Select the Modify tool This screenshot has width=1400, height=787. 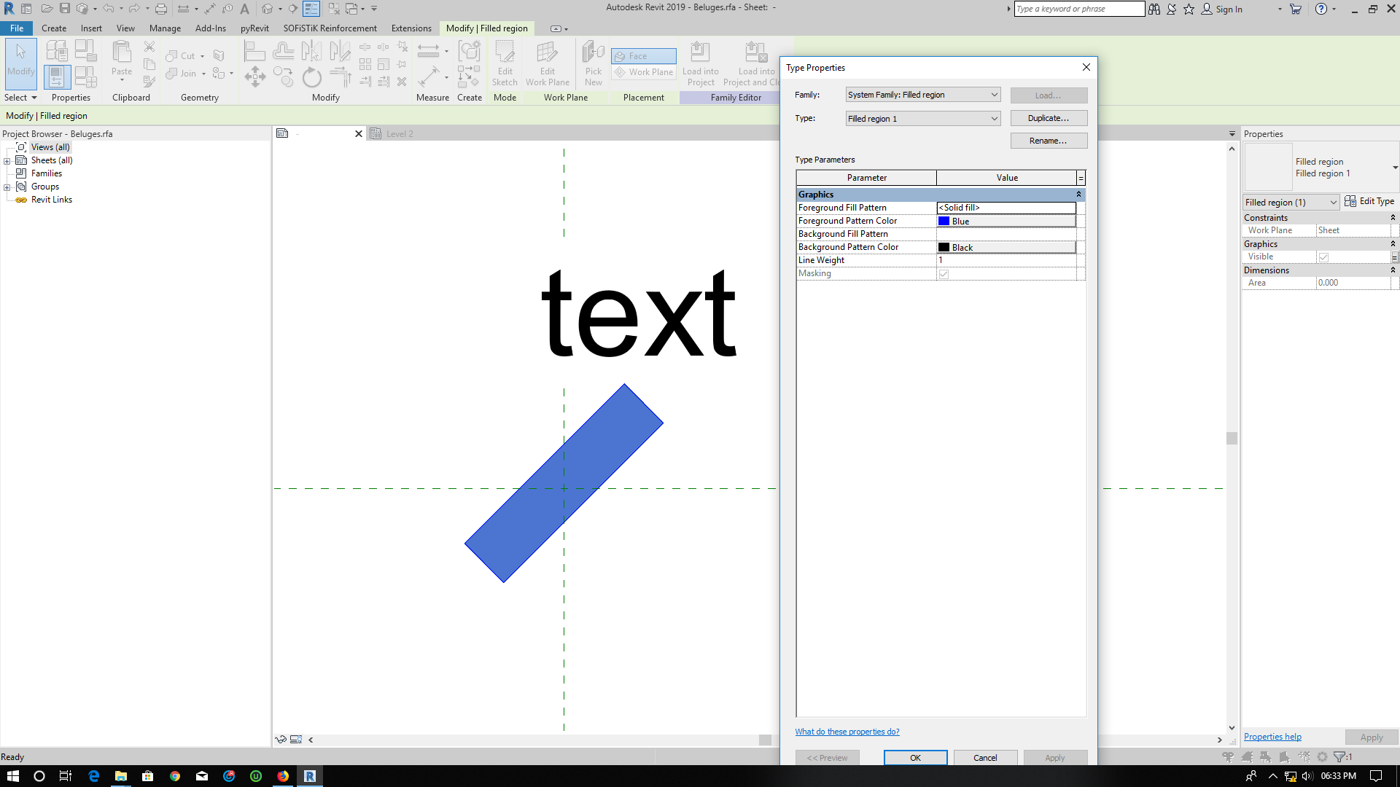[20, 64]
